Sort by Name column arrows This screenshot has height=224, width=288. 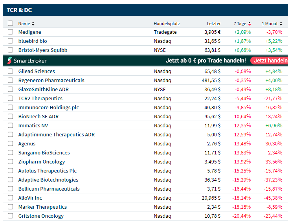[x=33, y=24]
